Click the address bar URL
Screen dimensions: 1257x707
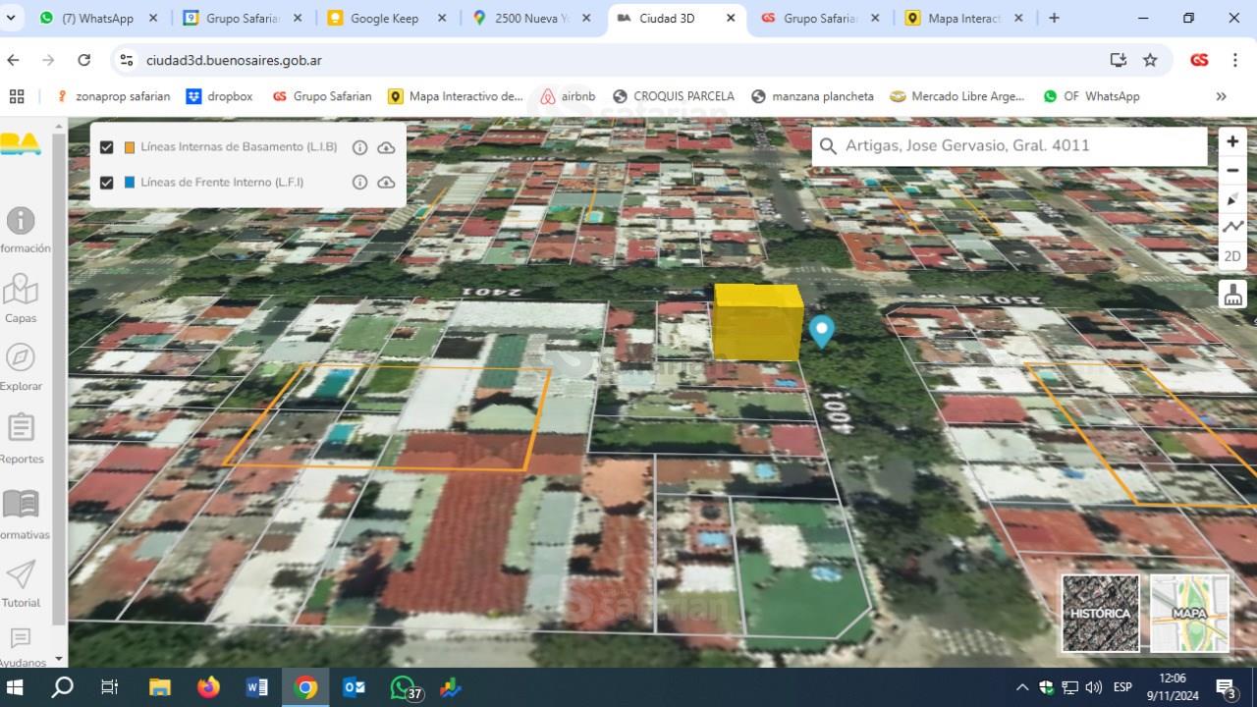tap(234, 60)
